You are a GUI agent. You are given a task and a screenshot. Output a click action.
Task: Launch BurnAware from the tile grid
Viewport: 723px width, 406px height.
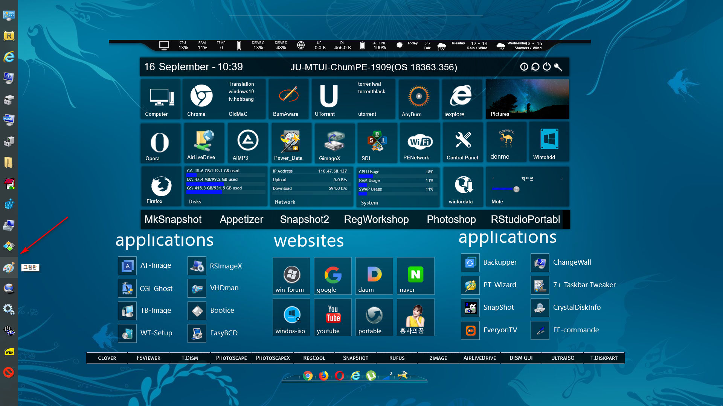[288, 99]
